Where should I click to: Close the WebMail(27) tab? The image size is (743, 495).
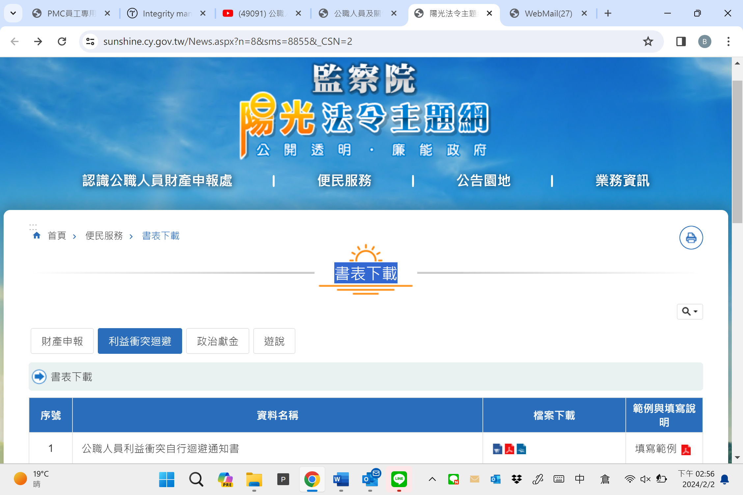584,13
